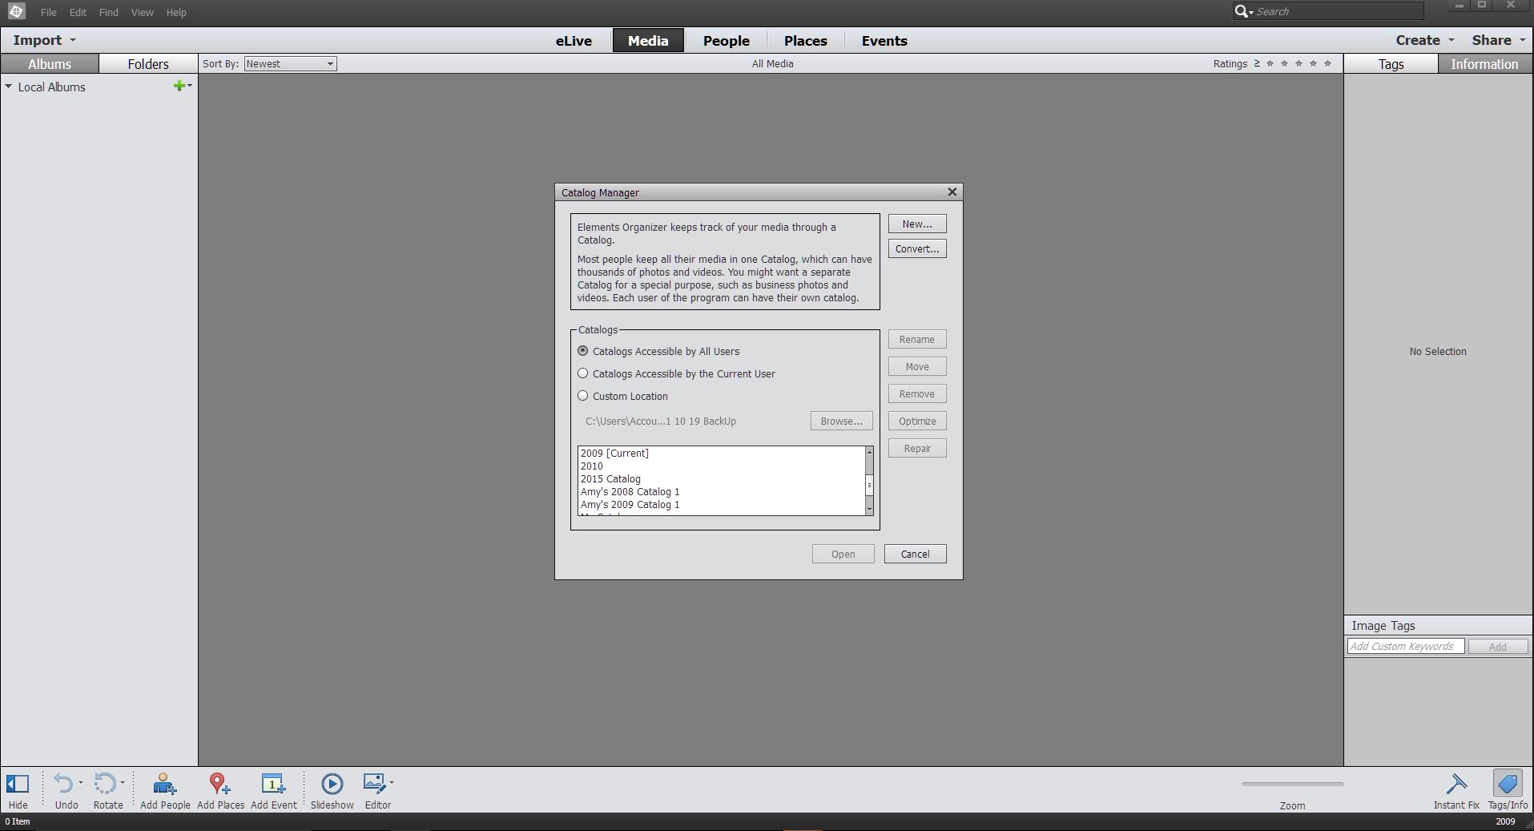The height and width of the screenshot is (831, 1534).
Task: Click the green add album plus icon
Action: tap(179, 86)
